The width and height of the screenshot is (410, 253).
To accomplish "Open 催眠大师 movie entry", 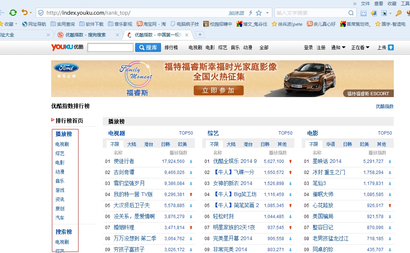I will pyautogui.click(x=323, y=195).
